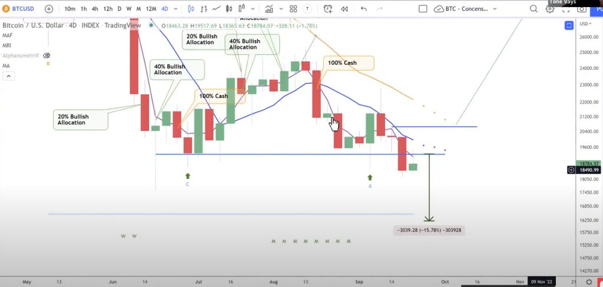Screen dimensions: 603x287
Task: Open the layout selection square icon
Action: pos(423,9)
